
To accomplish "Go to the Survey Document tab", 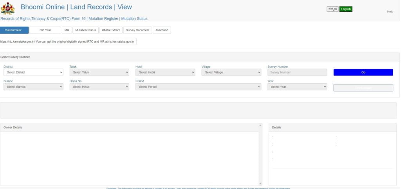I will [137, 30].
